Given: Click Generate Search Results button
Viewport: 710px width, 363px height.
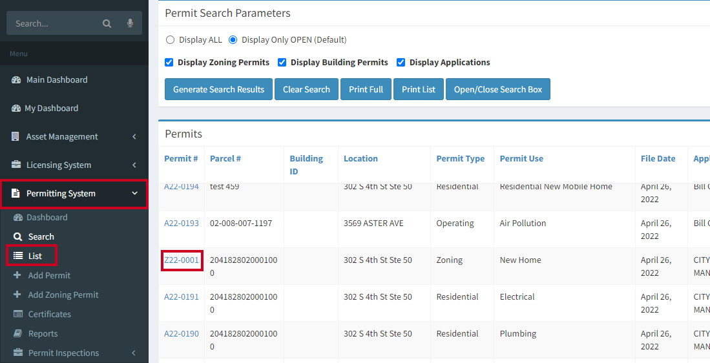Looking at the screenshot, I should [x=219, y=89].
